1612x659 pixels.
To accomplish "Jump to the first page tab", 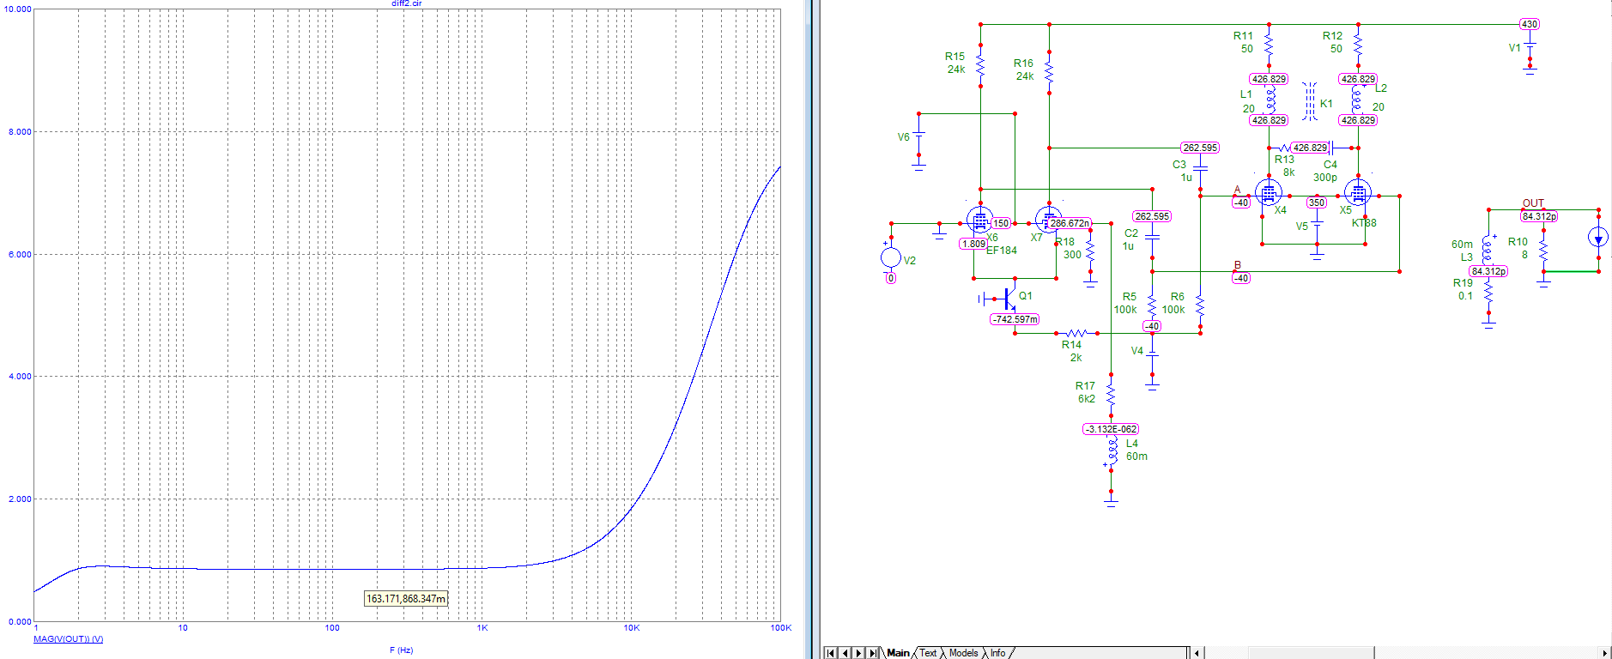I will tap(830, 653).
